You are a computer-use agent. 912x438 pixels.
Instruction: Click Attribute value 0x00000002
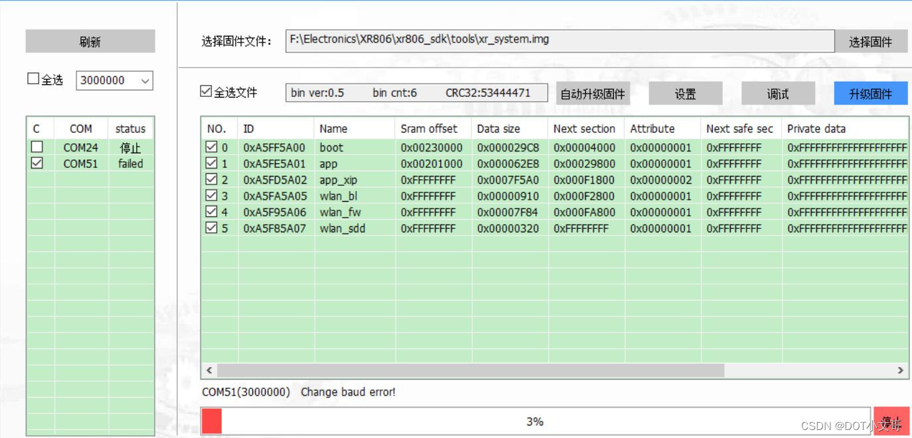tap(661, 180)
